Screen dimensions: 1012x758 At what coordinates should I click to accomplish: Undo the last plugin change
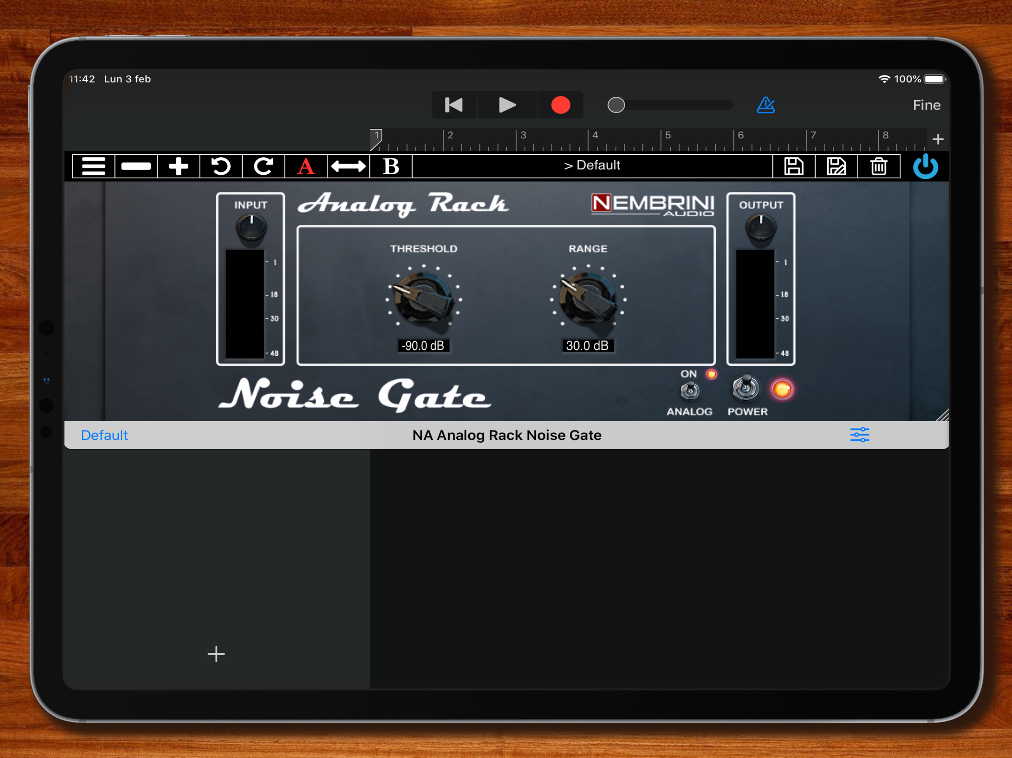(x=221, y=166)
